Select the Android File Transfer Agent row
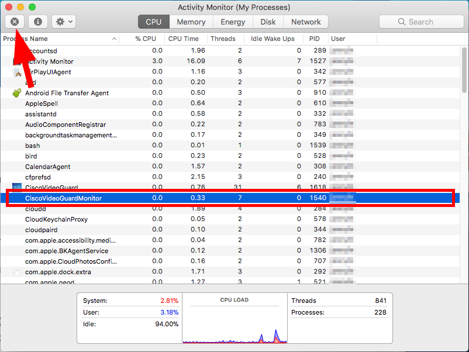 click(230, 93)
